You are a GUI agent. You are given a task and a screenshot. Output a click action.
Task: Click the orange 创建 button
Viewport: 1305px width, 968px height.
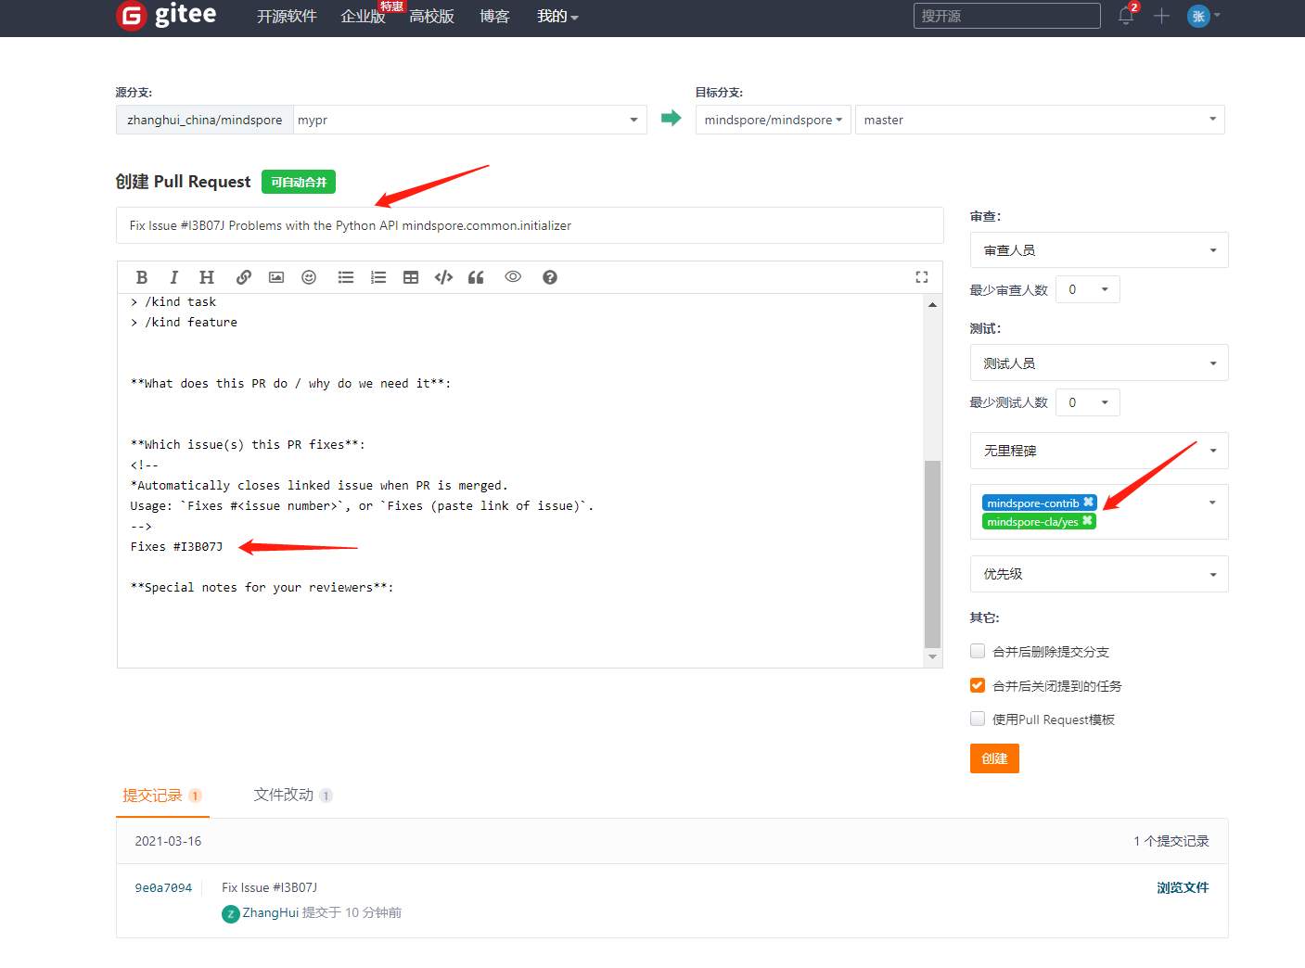point(994,758)
